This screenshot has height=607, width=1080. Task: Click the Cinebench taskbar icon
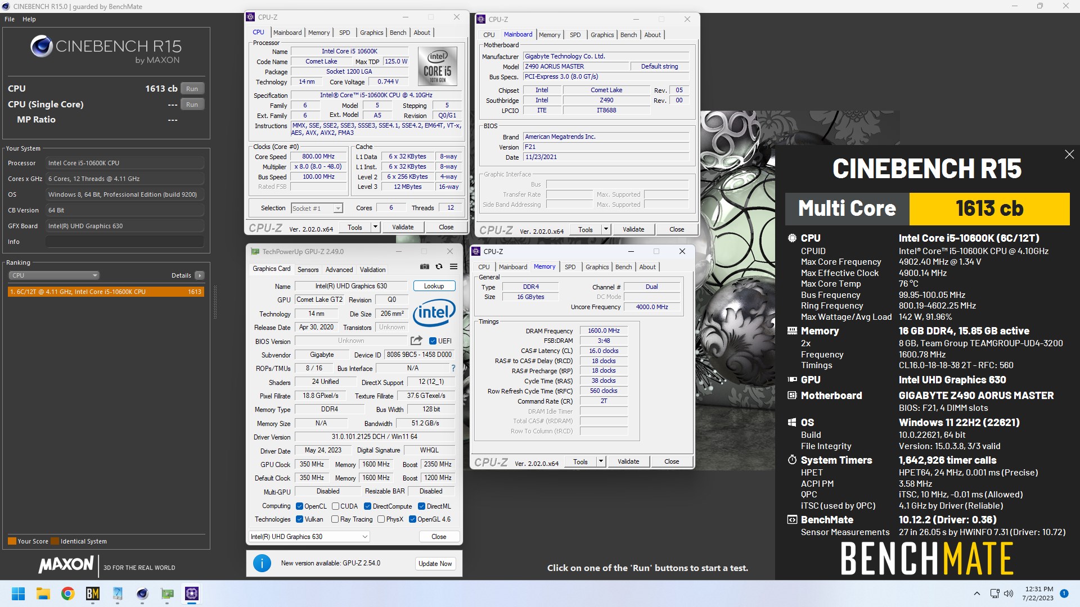click(x=142, y=594)
